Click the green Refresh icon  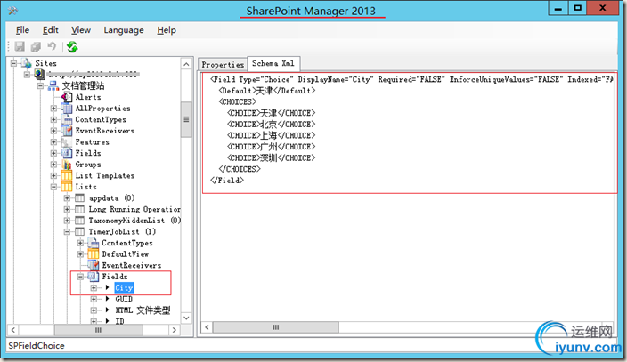click(x=71, y=47)
